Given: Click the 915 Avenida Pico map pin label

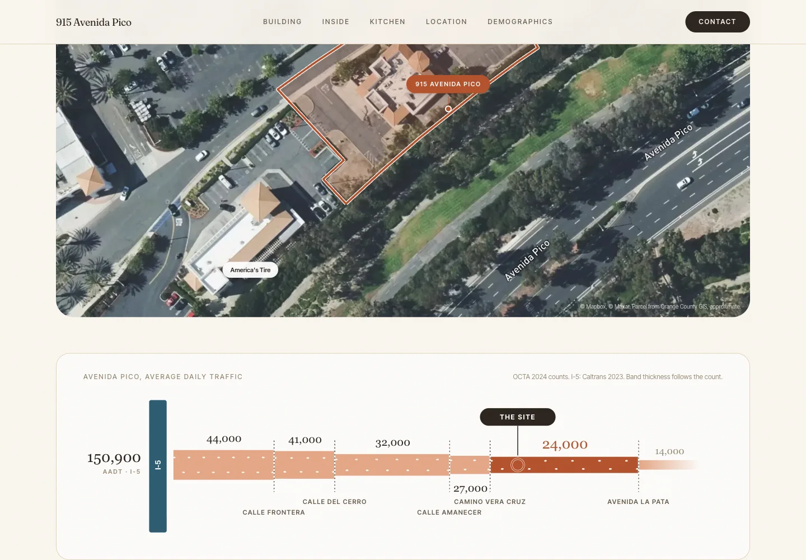Looking at the screenshot, I should coord(448,84).
